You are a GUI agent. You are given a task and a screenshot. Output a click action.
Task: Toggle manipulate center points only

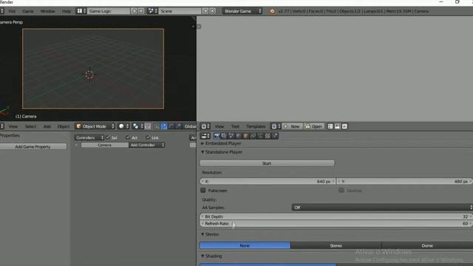pyautogui.click(x=148, y=126)
